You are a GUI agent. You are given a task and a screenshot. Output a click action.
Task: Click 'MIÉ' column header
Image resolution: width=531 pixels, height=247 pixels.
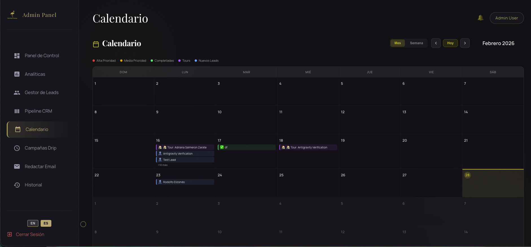[308, 72]
